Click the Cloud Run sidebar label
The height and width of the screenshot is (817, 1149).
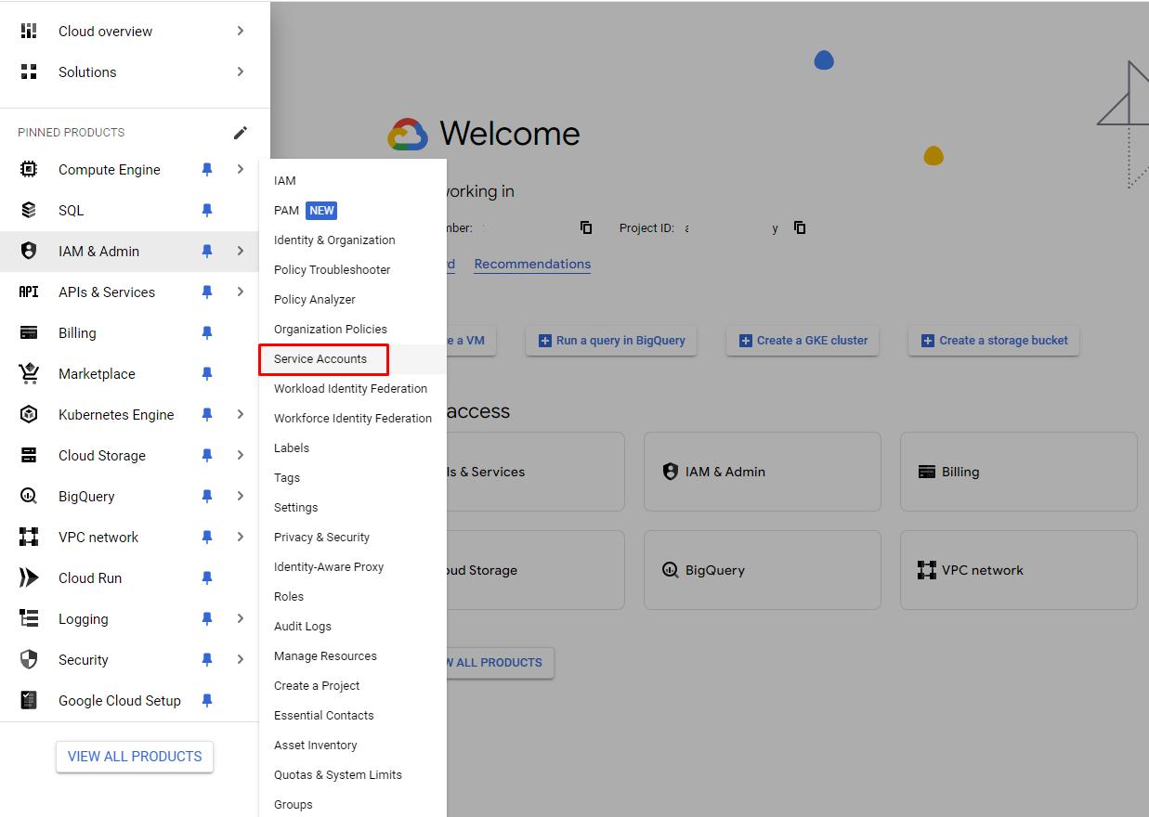pos(90,578)
